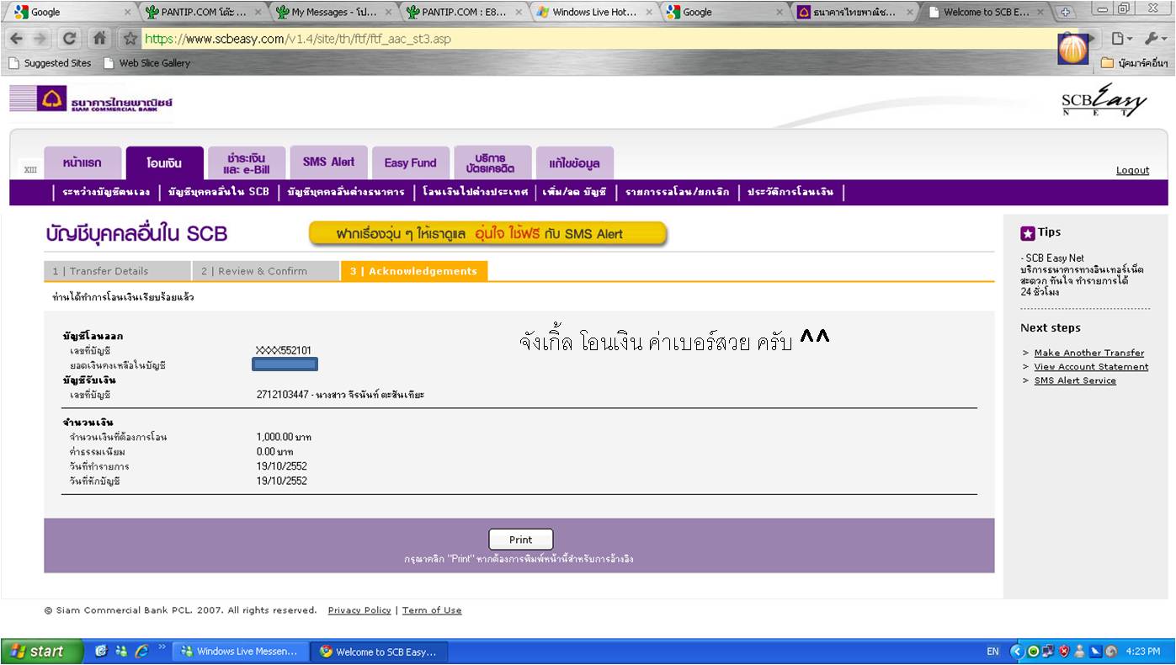
Task: Open Web Slice Gallery bookmark
Action: point(146,63)
